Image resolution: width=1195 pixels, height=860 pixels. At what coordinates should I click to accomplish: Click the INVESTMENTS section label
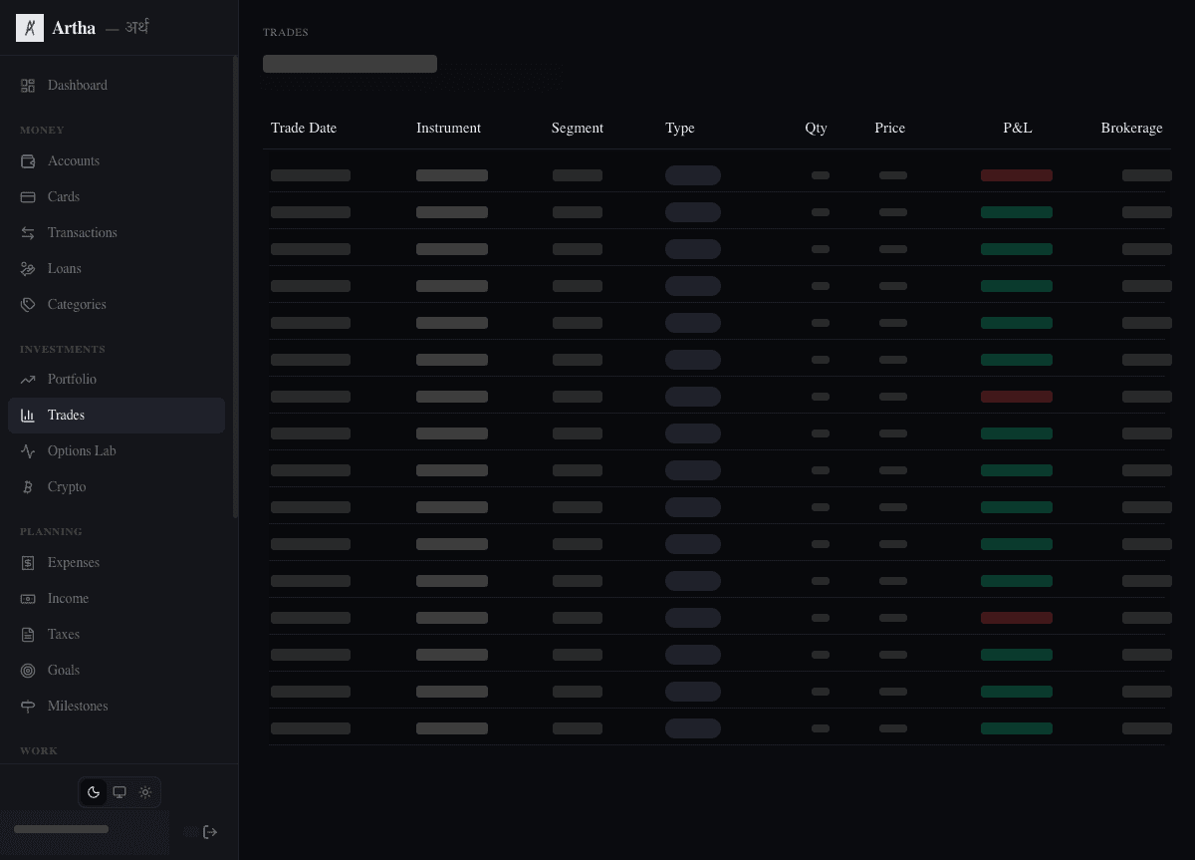(x=63, y=350)
